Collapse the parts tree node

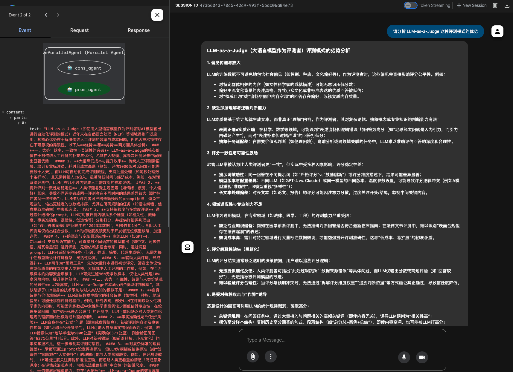(11, 118)
